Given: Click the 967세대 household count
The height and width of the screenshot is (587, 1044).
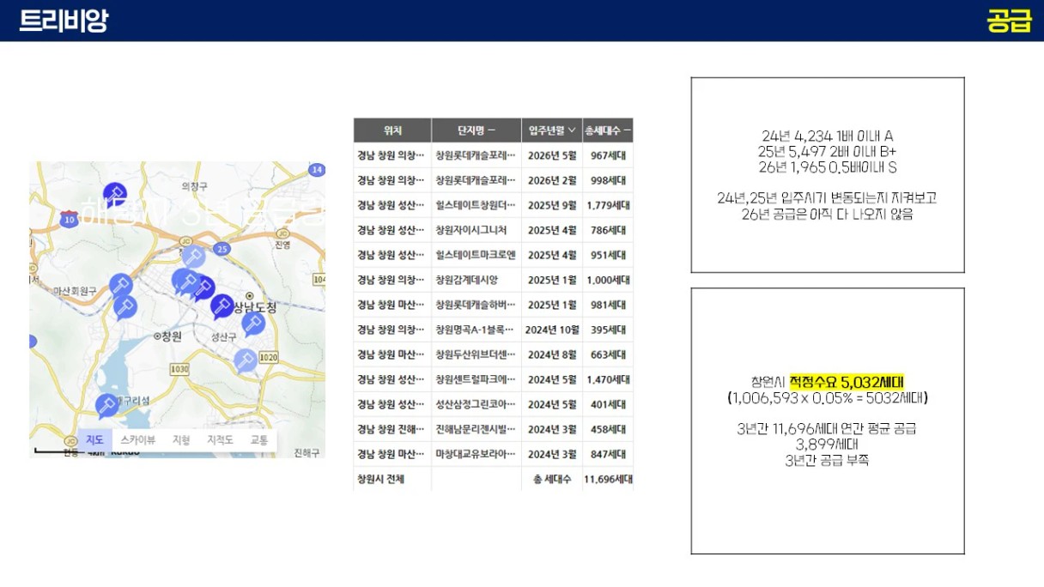Looking at the screenshot, I should [609, 155].
